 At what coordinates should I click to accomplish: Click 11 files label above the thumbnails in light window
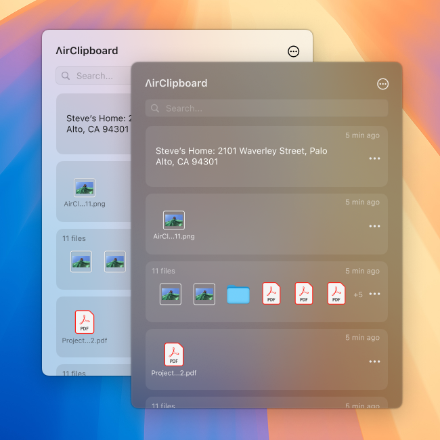[x=74, y=238]
